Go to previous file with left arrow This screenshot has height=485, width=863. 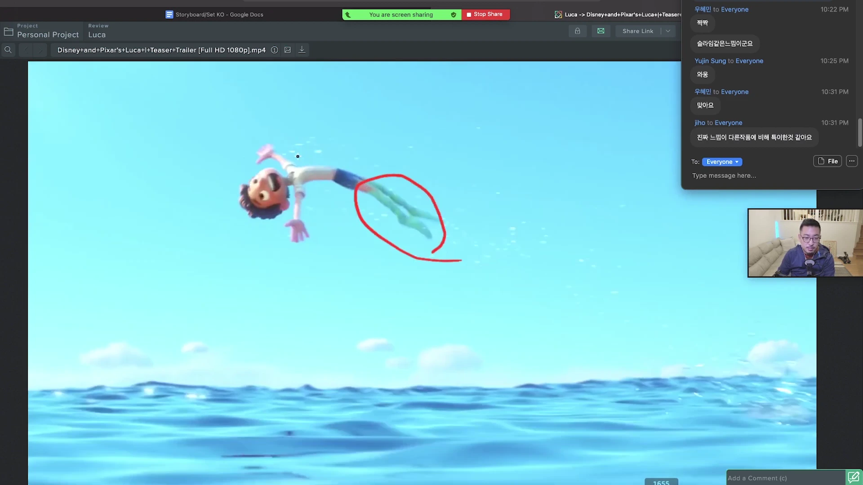25,50
